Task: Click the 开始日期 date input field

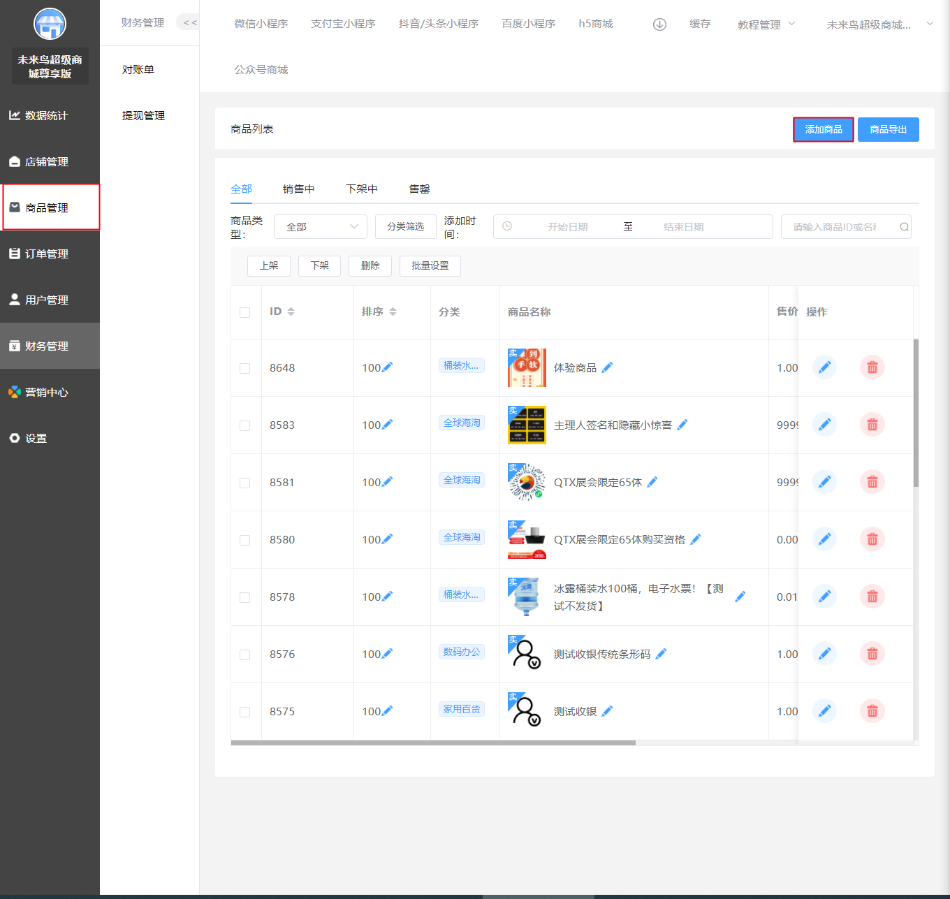Action: 567,227
